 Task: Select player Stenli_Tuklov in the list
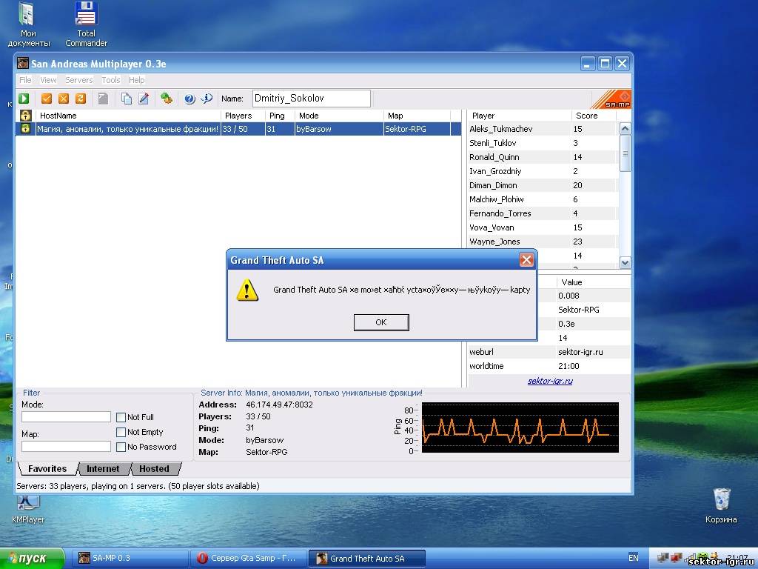543,143
